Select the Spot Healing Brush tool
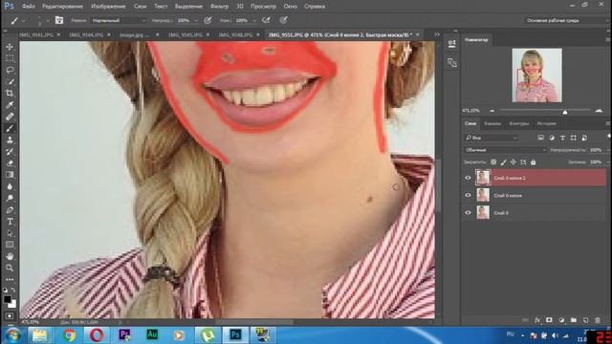The height and width of the screenshot is (344, 612). coord(10,117)
